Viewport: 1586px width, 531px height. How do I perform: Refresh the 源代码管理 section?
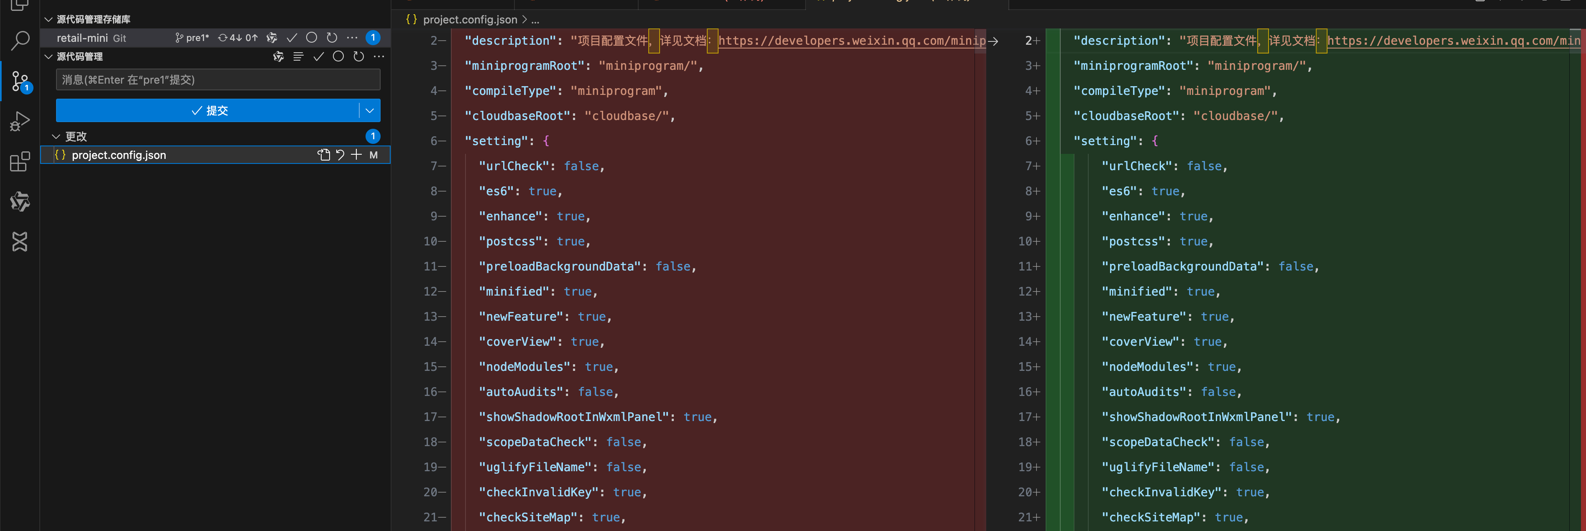(x=359, y=56)
